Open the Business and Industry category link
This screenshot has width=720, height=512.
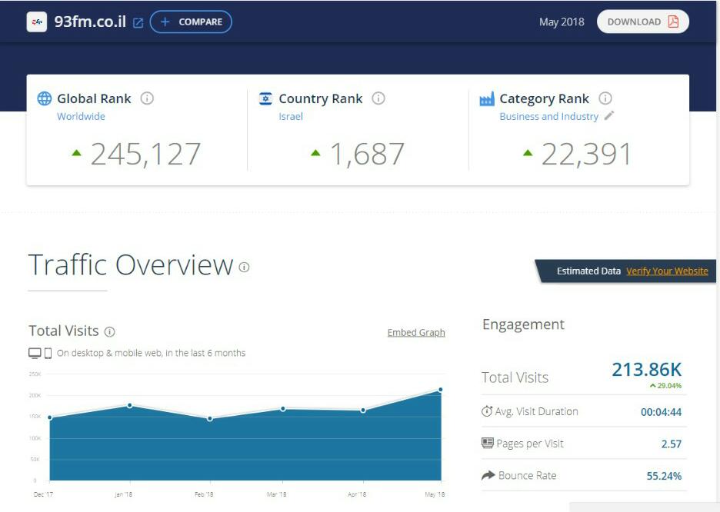point(548,117)
